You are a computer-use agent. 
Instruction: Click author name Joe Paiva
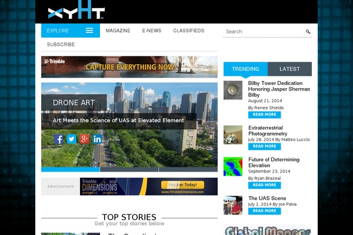click(x=288, y=204)
